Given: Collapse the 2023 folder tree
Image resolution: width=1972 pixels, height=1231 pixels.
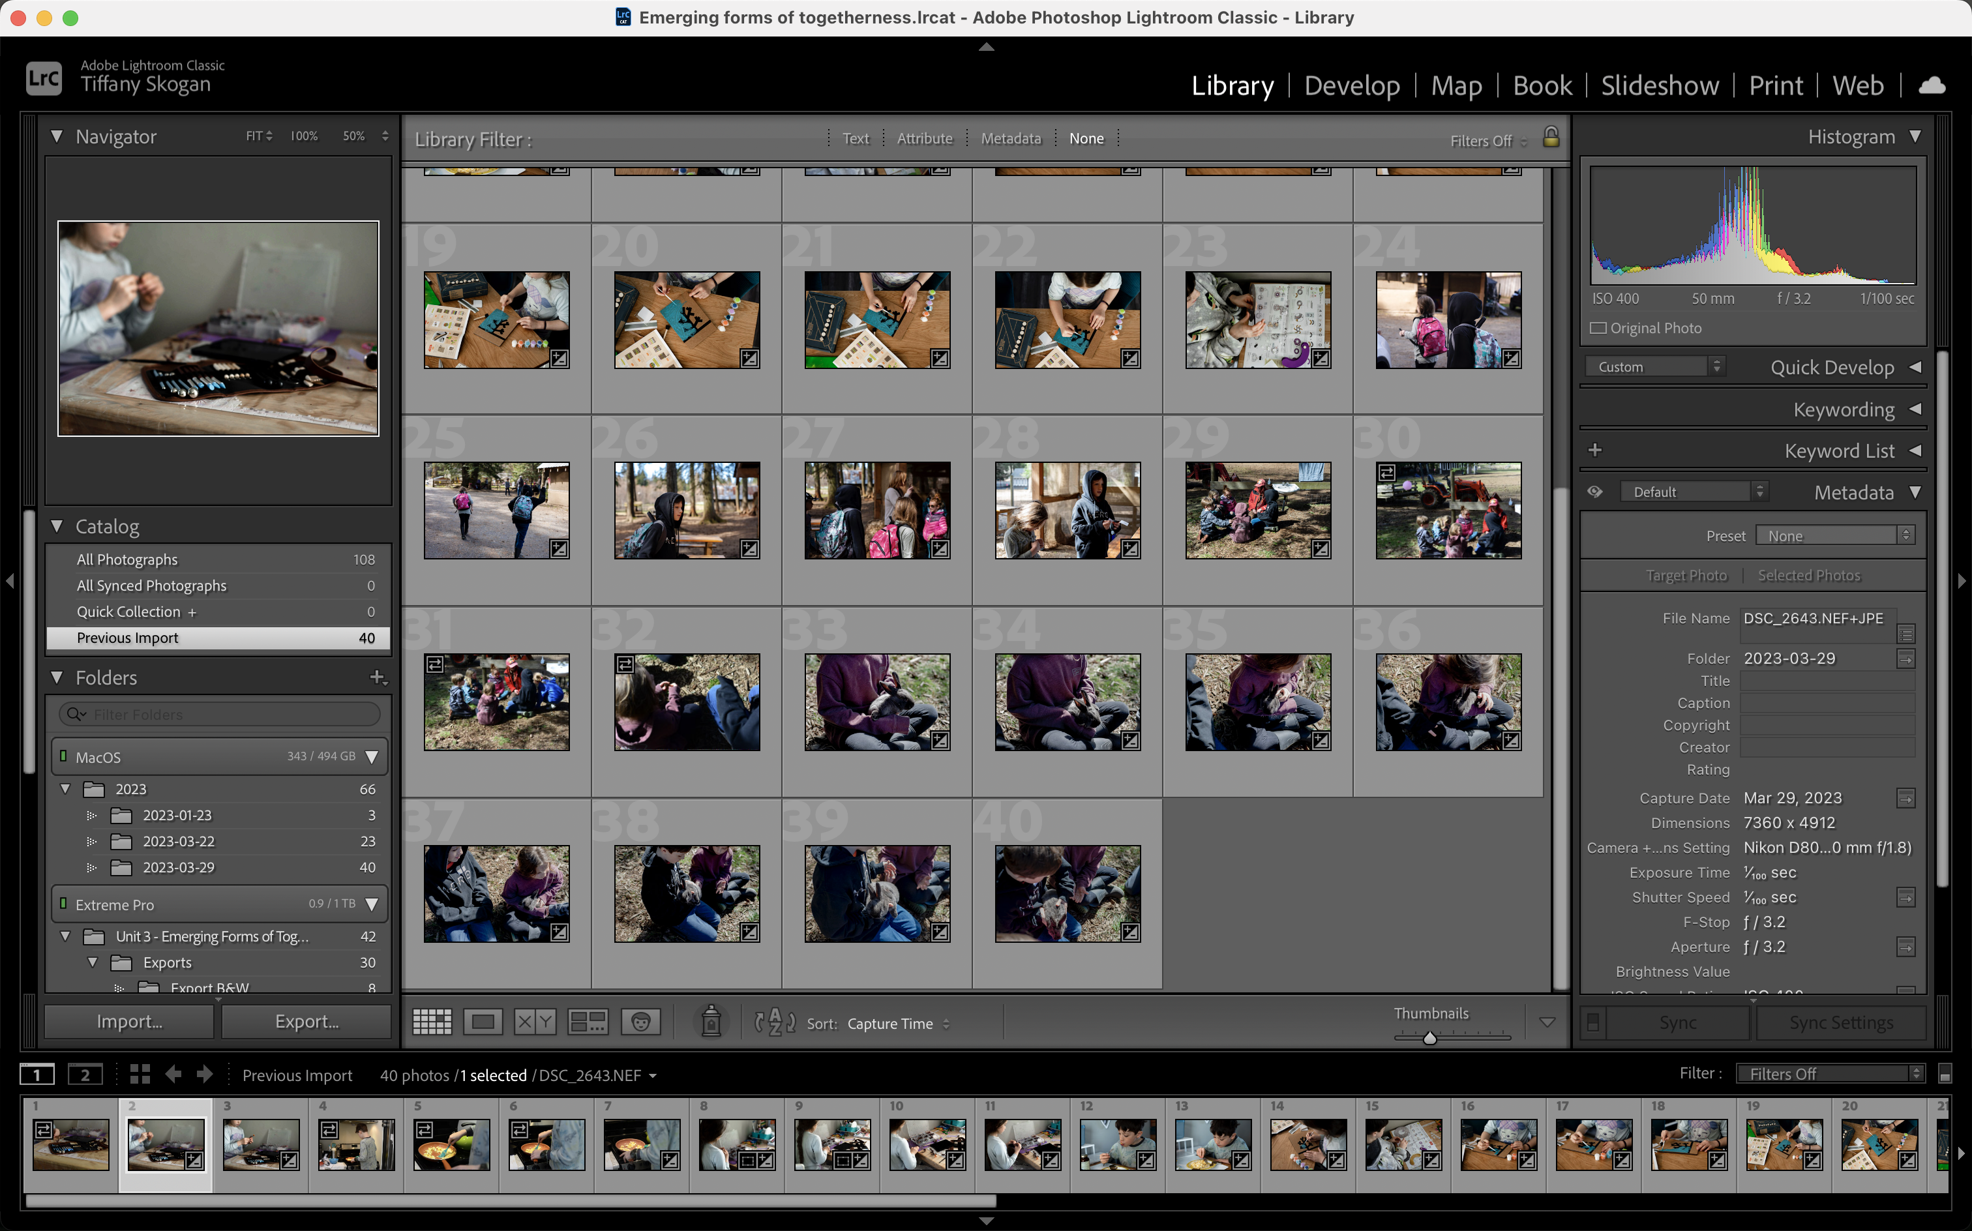Looking at the screenshot, I should (x=65, y=789).
